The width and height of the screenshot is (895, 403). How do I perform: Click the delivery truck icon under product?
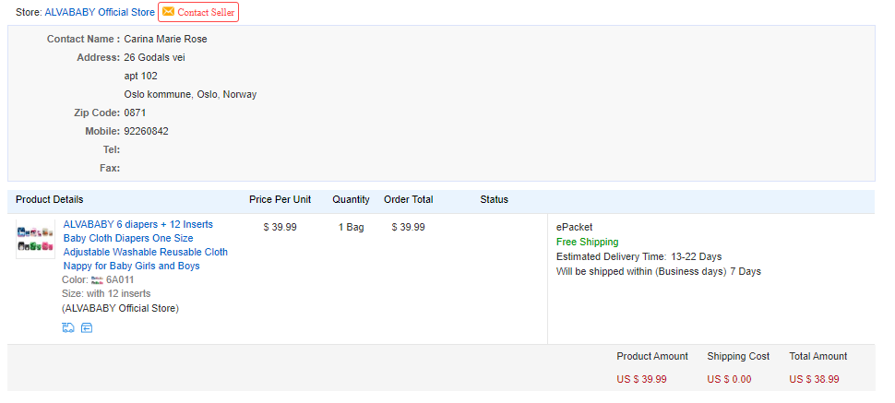pyautogui.click(x=68, y=327)
